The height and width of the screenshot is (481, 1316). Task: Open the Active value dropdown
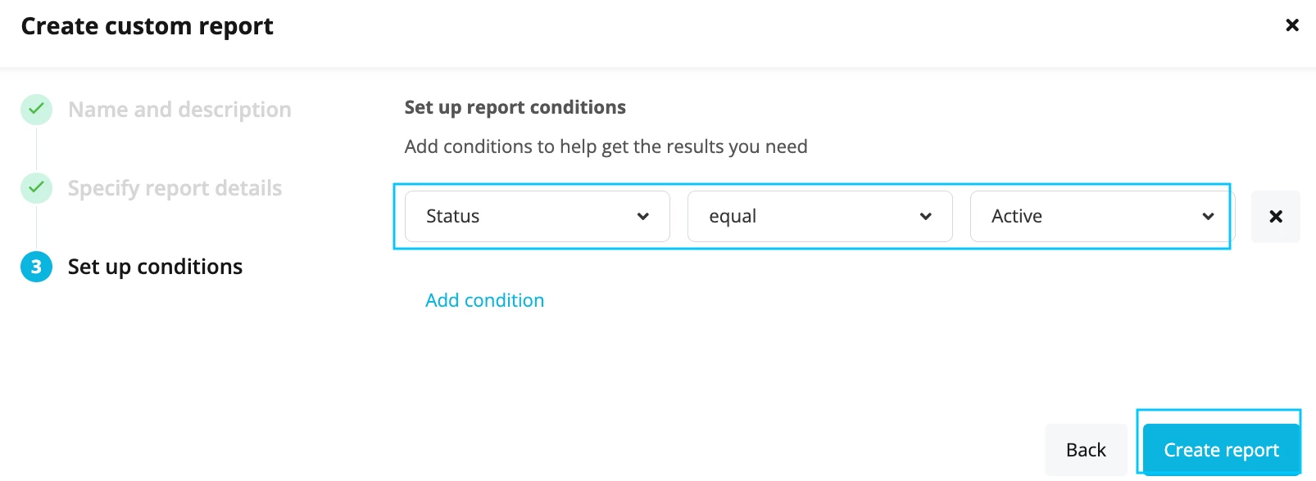coord(1102,216)
